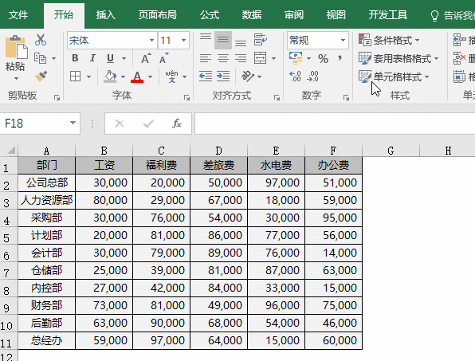Decrease decimal places

pyautogui.click(x=312, y=77)
